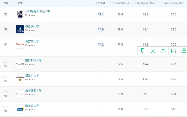
Task: Click Citations per Paper value 90
Action: 146,94
